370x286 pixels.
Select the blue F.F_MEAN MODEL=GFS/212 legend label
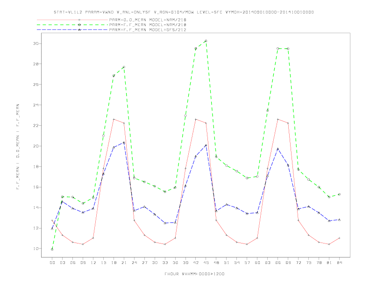click(148, 30)
